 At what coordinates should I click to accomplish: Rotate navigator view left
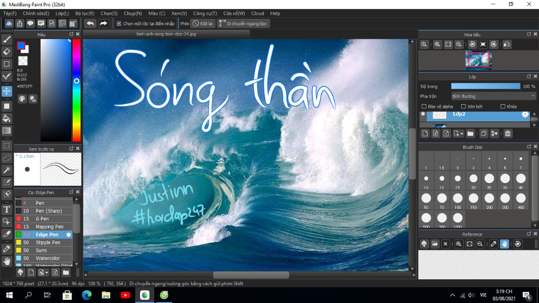tap(472, 44)
